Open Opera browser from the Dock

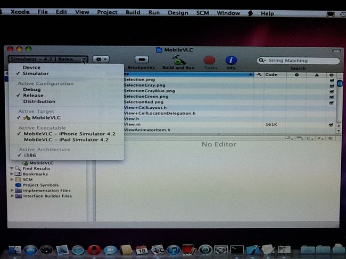94,250
